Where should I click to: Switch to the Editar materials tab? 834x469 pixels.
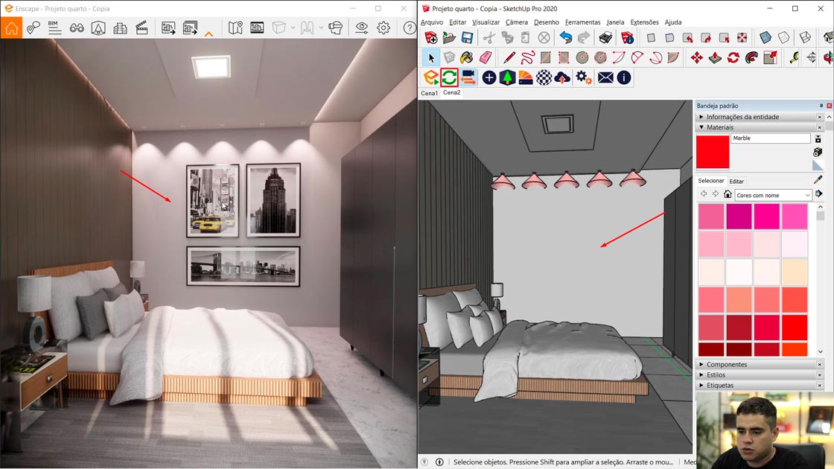click(x=736, y=181)
